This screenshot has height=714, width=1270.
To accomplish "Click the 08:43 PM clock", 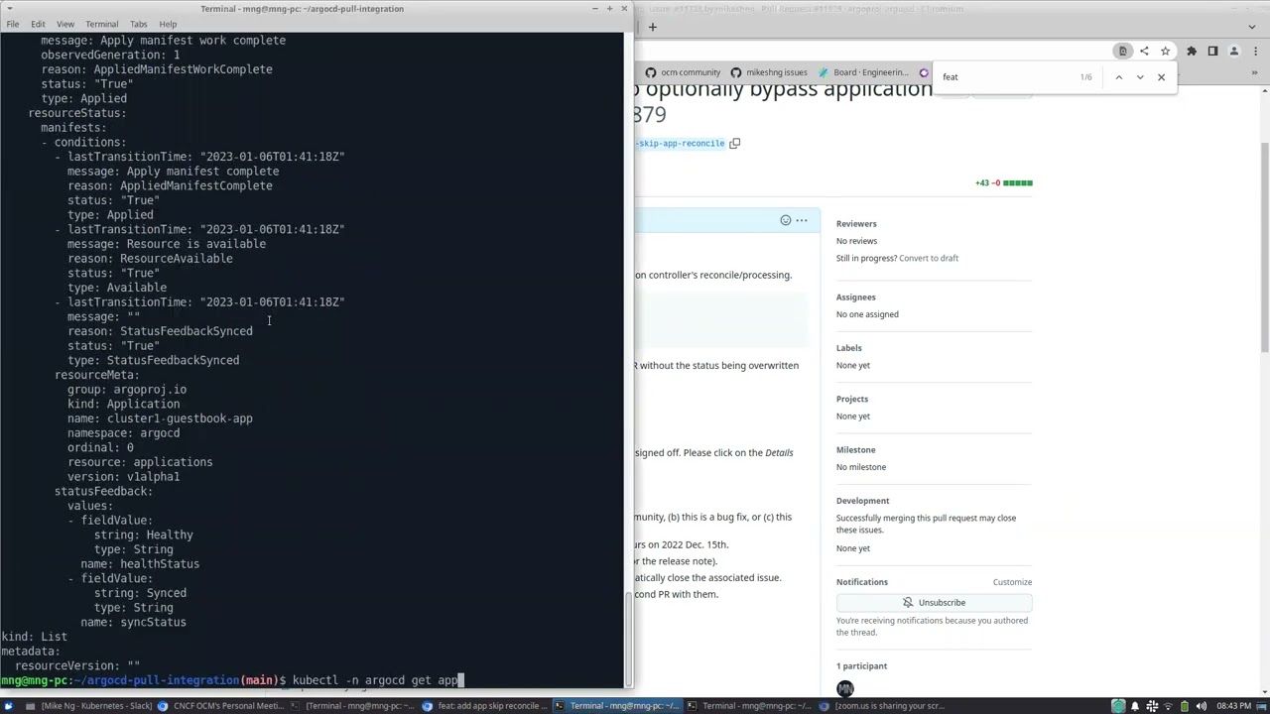I will point(1233,706).
